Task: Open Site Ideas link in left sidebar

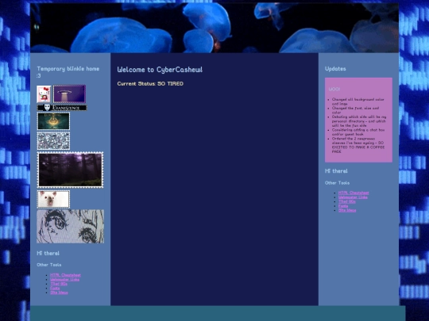Action: (x=59, y=292)
